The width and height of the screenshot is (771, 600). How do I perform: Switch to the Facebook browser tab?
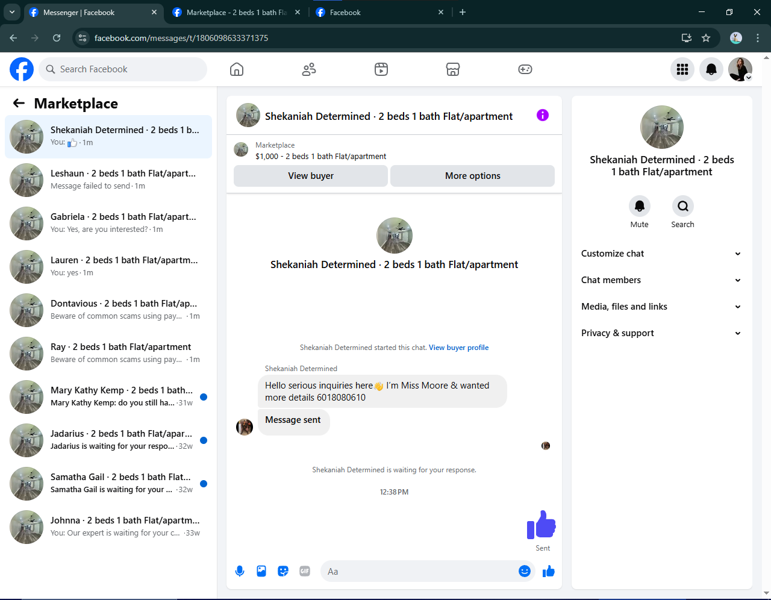(x=379, y=12)
